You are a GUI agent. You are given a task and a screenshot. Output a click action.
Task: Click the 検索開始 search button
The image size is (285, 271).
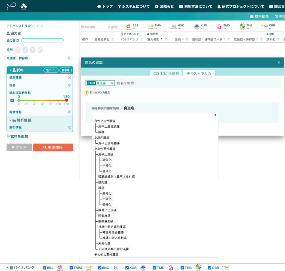53,147
